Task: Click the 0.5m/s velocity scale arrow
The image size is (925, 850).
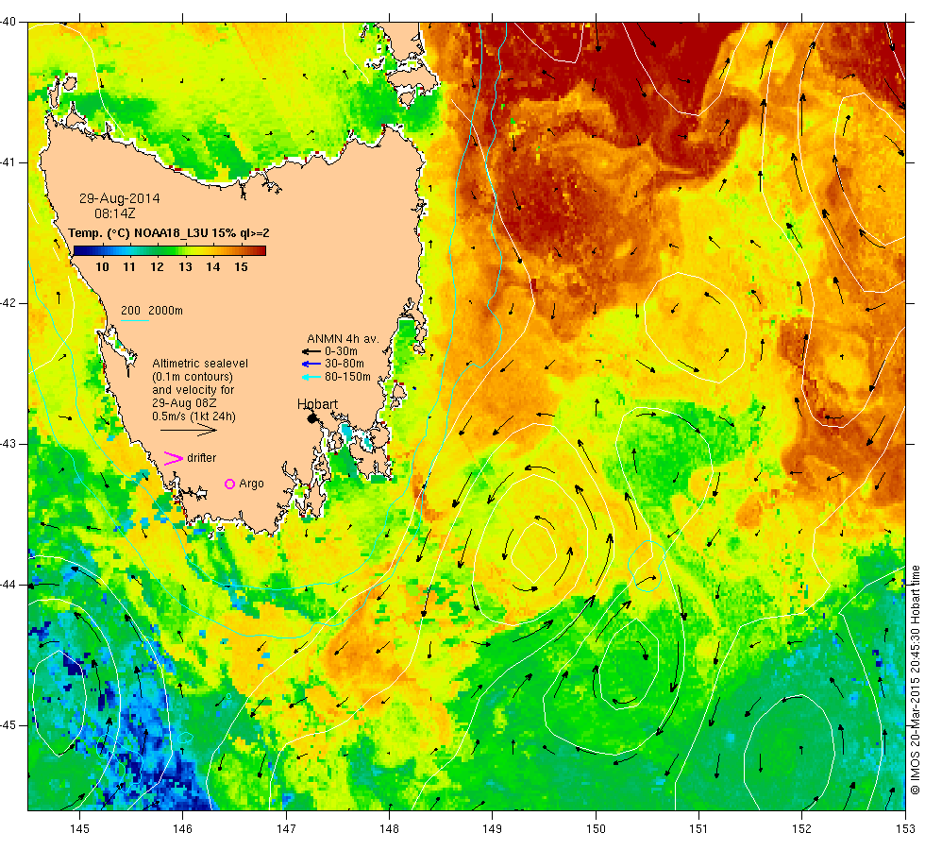Action: coord(189,430)
